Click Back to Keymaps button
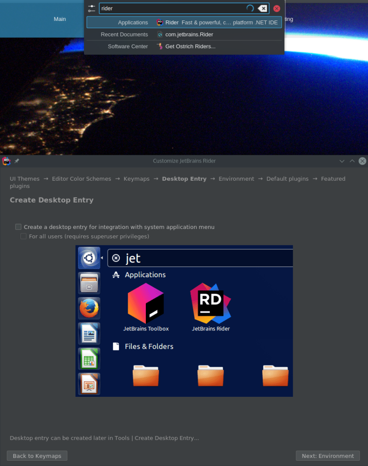The image size is (368, 466). 37,456
